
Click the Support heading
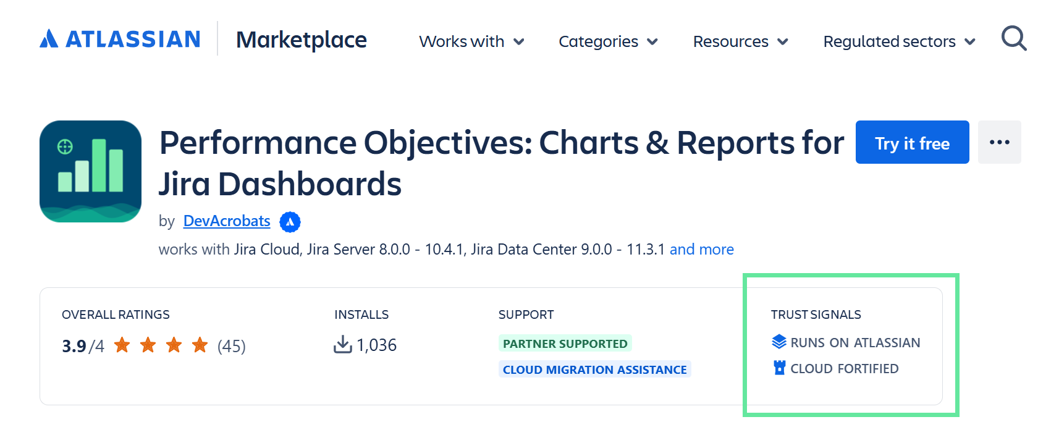(x=526, y=314)
